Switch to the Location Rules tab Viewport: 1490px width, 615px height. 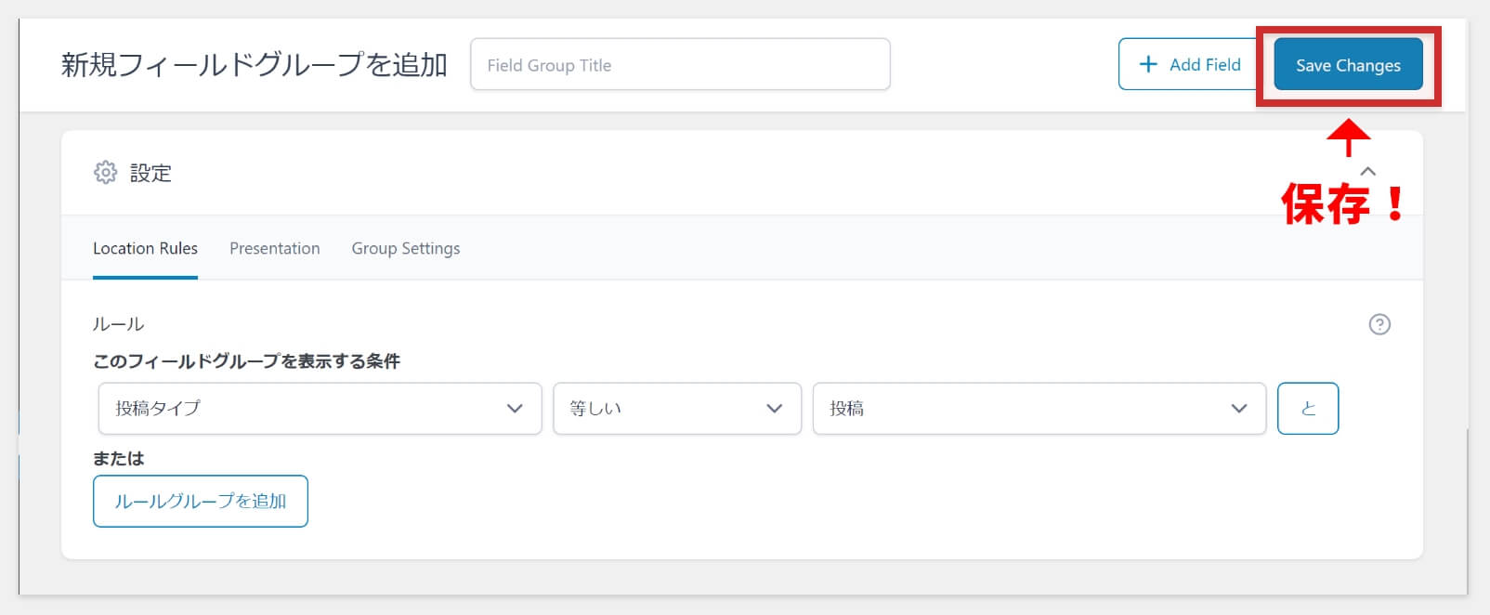(145, 248)
